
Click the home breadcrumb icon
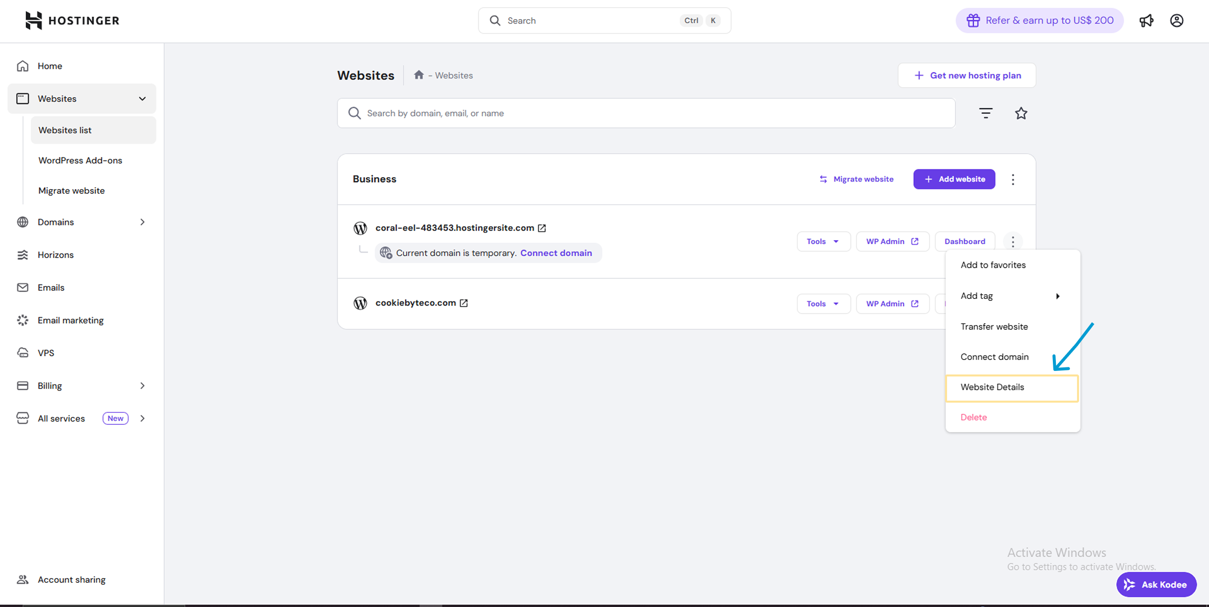coord(419,75)
